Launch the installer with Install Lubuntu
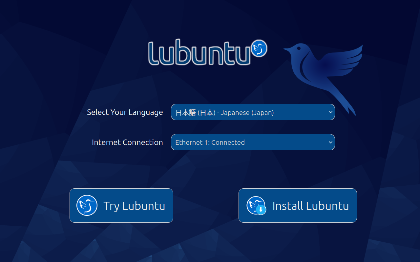This screenshot has width=420, height=262. (298, 205)
